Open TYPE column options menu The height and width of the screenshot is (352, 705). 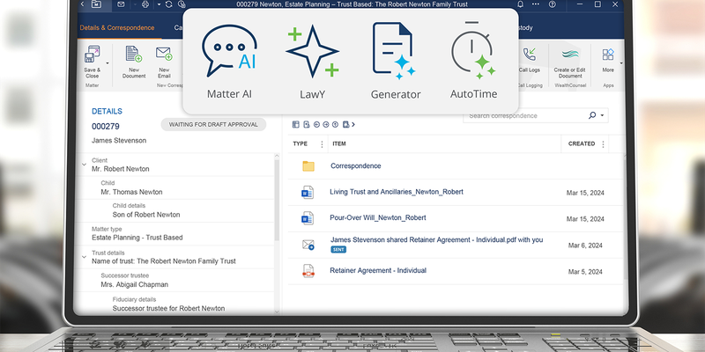click(x=322, y=144)
